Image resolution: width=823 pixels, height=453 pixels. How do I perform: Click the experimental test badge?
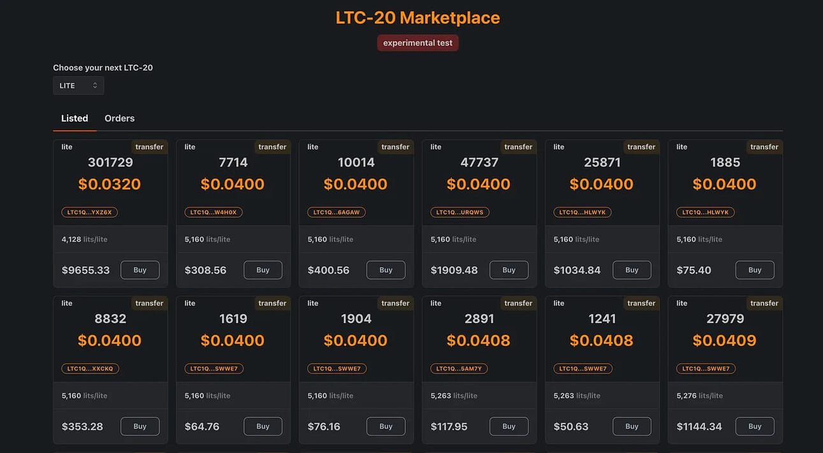[x=418, y=43]
